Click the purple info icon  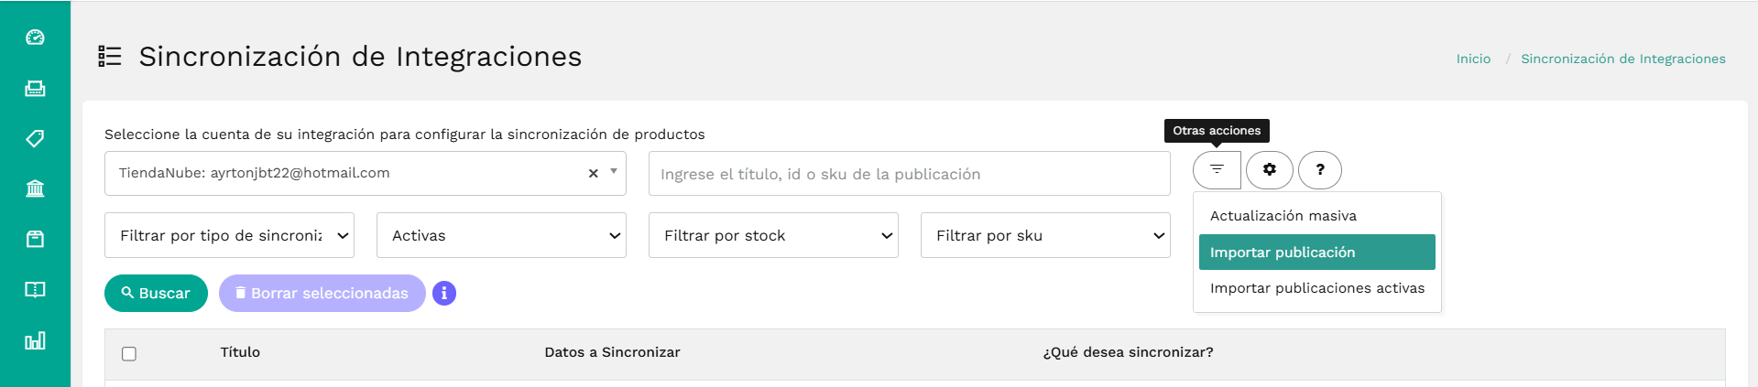[444, 294]
